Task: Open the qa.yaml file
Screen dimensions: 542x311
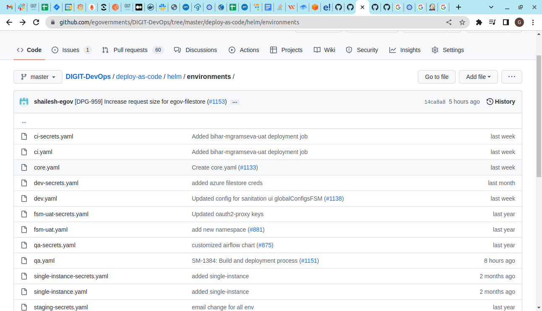Action: tap(44, 261)
